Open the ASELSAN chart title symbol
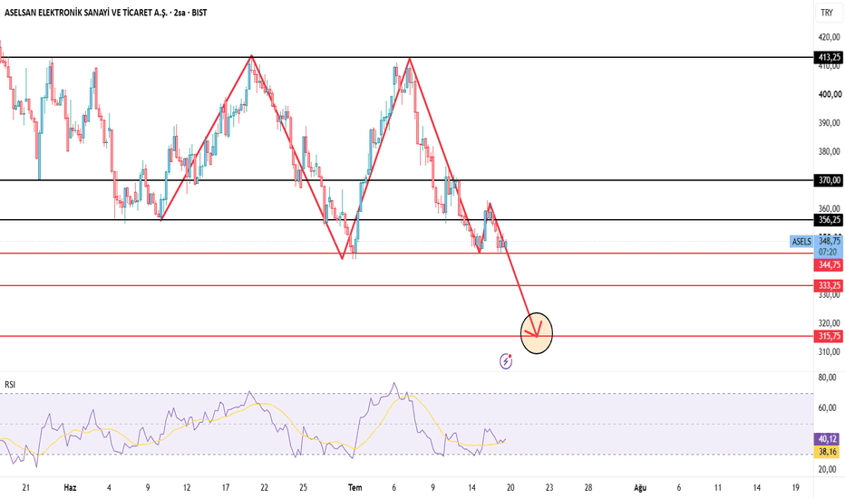Viewport: 845px width, 498px height. 86,13
